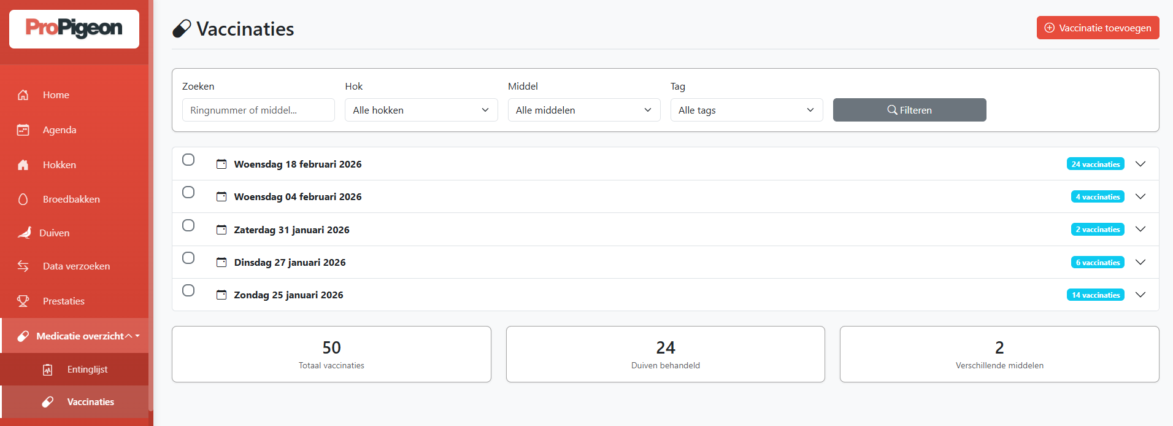This screenshot has width=1173, height=426.
Task: Click the Hokken loft icon
Action: [23, 165]
